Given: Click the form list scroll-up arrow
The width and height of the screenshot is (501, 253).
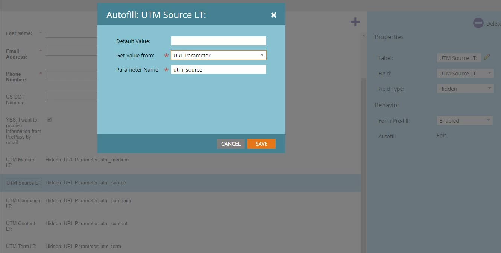Looking at the screenshot, I should click(364, 36).
